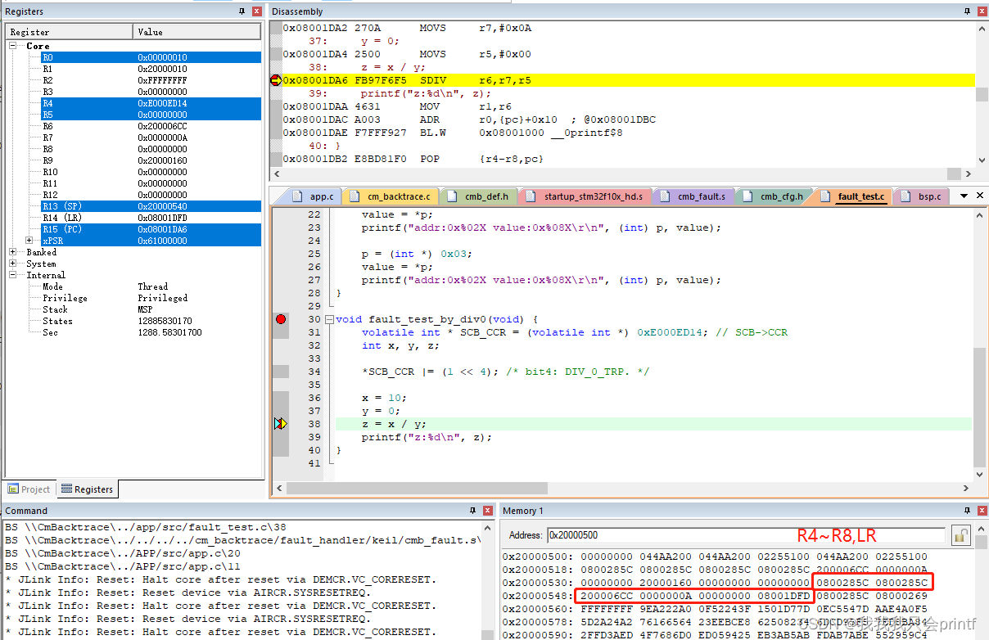
Task: Click source line 39 printf z statement
Action: click(427, 437)
